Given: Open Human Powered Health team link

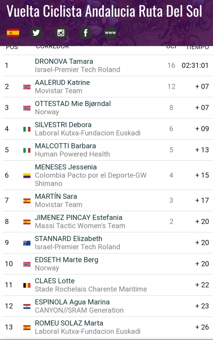Looking at the screenshot, I should [x=72, y=154].
